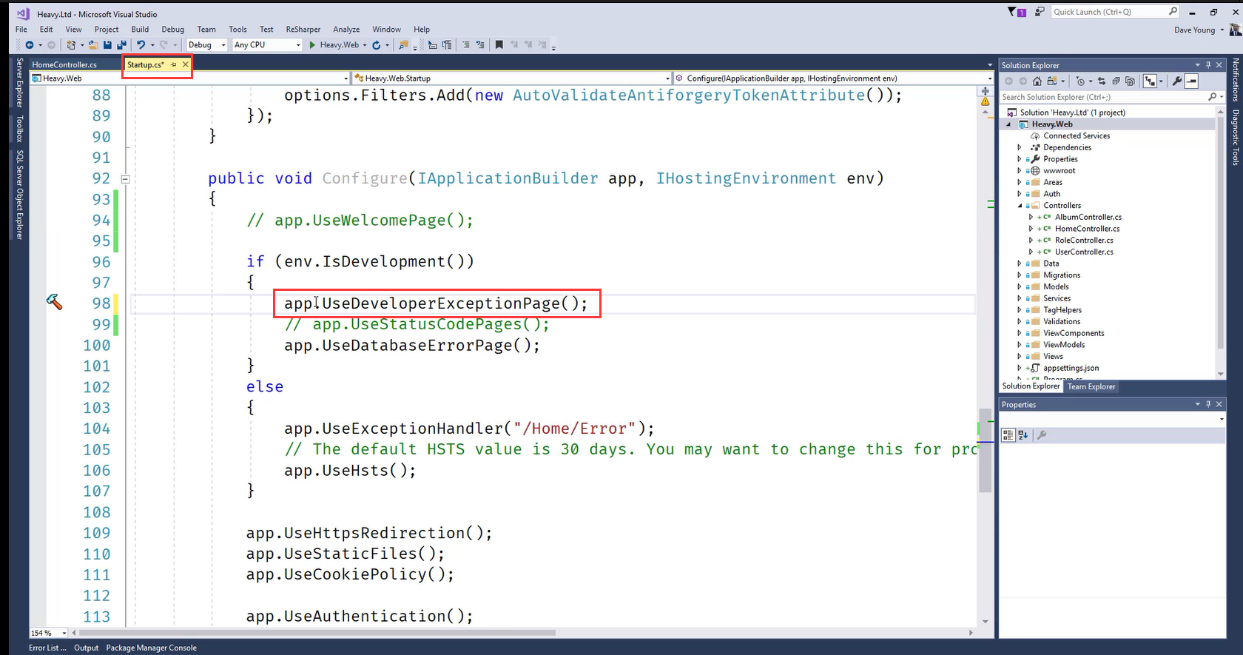Open the Analyze menu
Screen dimensions: 1243x655
click(346, 30)
